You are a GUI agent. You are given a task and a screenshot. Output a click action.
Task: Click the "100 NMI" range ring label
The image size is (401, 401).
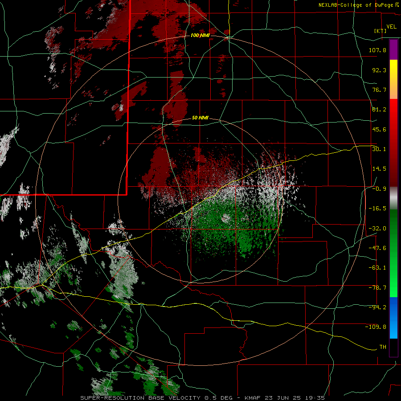point(200,35)
